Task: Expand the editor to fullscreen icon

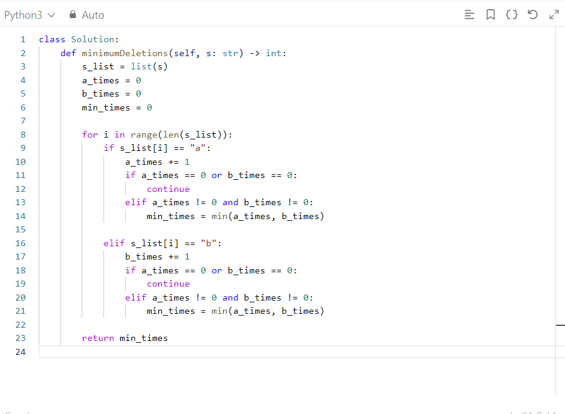Action: click(x=554, y=14)
